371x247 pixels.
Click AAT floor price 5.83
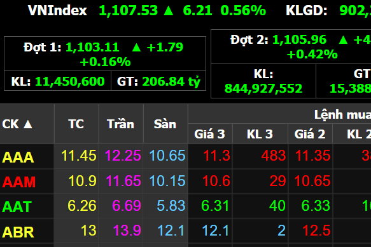[171, 206]
